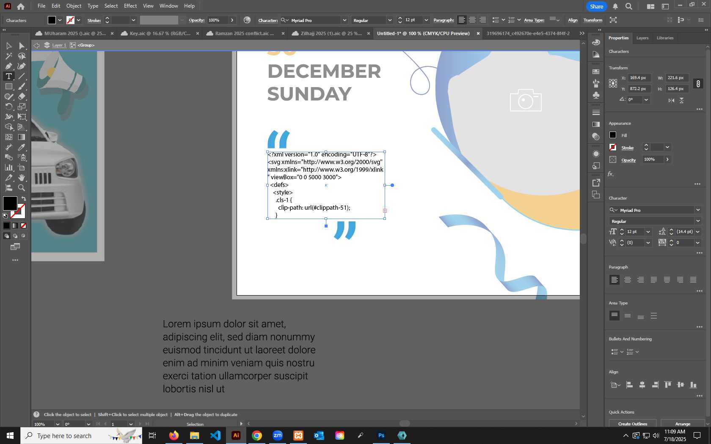The width and height of the screenshot is (711, 444).
Task: Select the Type tool
Action: (8, 76)
